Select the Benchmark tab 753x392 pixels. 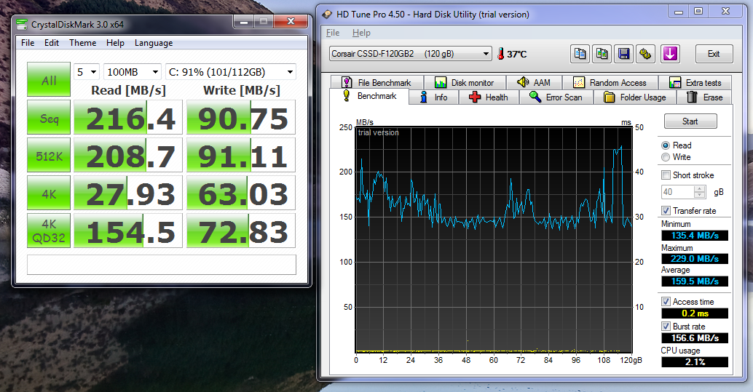(369, 96)
